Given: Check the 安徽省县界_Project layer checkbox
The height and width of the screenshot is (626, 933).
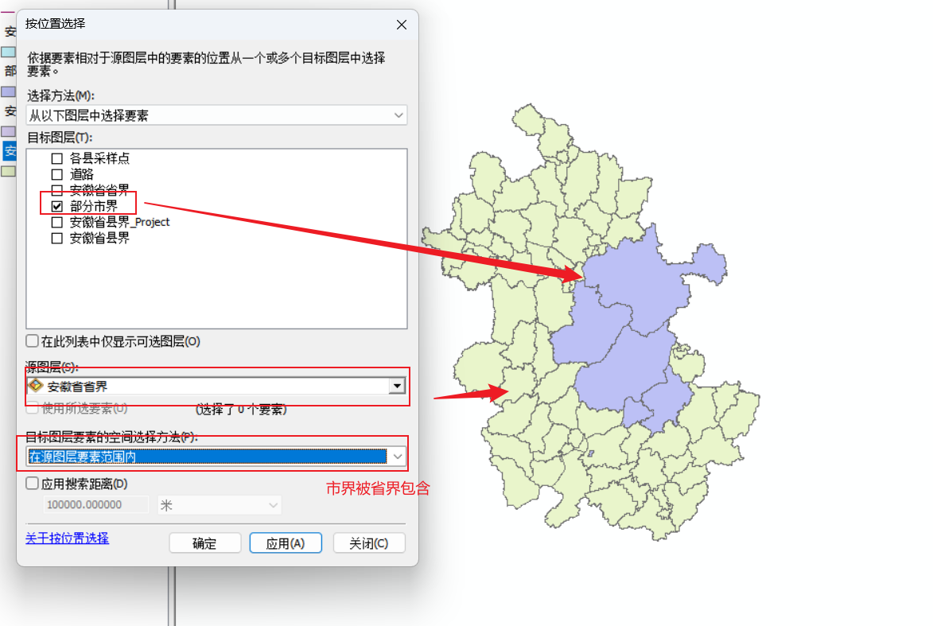Looking at the screenshot, I should click(x=57, y=223).
